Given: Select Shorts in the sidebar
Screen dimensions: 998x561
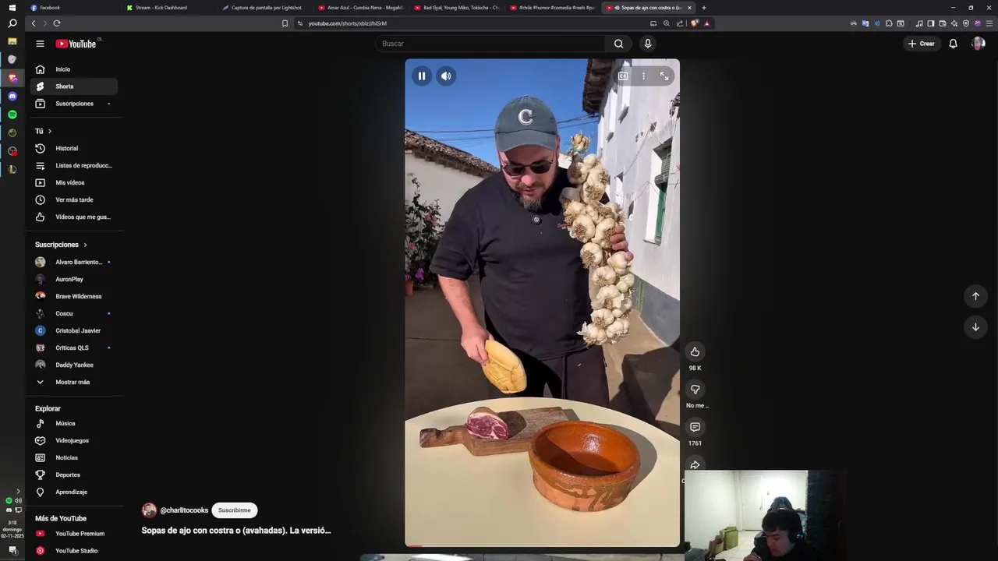Looking at the screenshot, I should coord(73,86).
